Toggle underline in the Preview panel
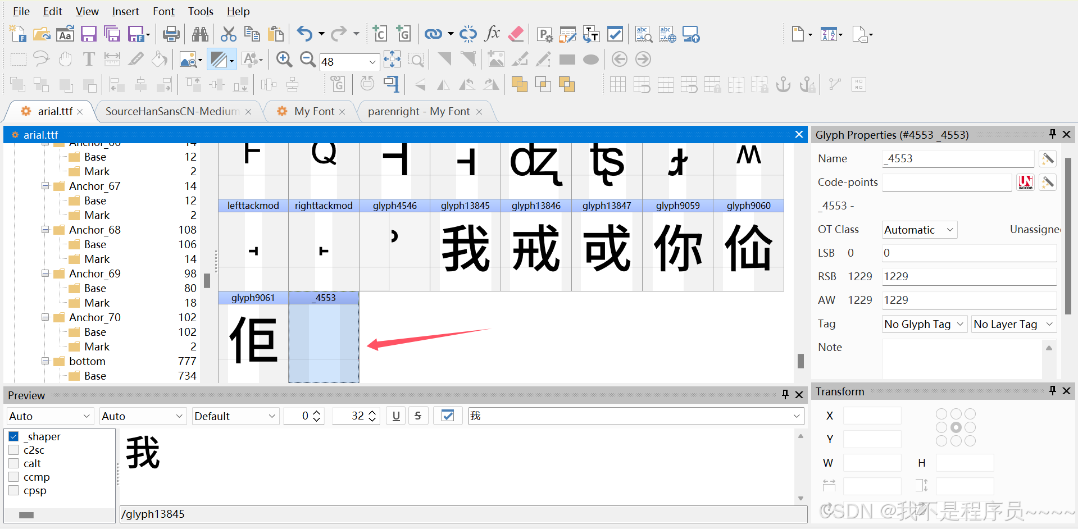This screenshot has width=1078, height=529. (395, 416)
